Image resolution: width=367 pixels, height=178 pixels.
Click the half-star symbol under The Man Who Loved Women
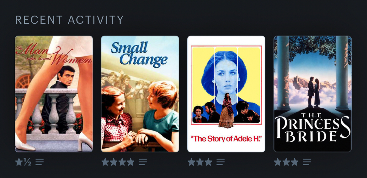(x=27, y=162)
